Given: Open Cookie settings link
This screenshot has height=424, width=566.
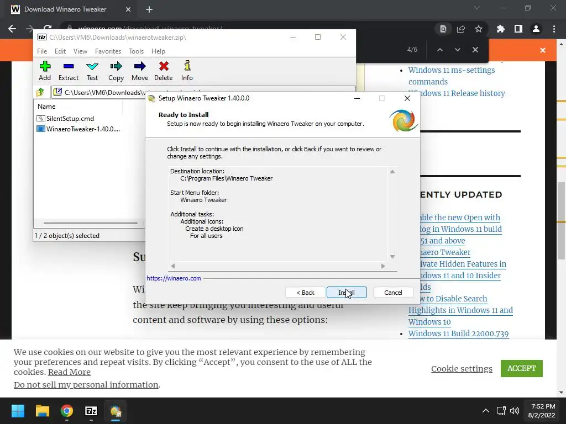Looking at the screenshot, I should pos(462,368).
